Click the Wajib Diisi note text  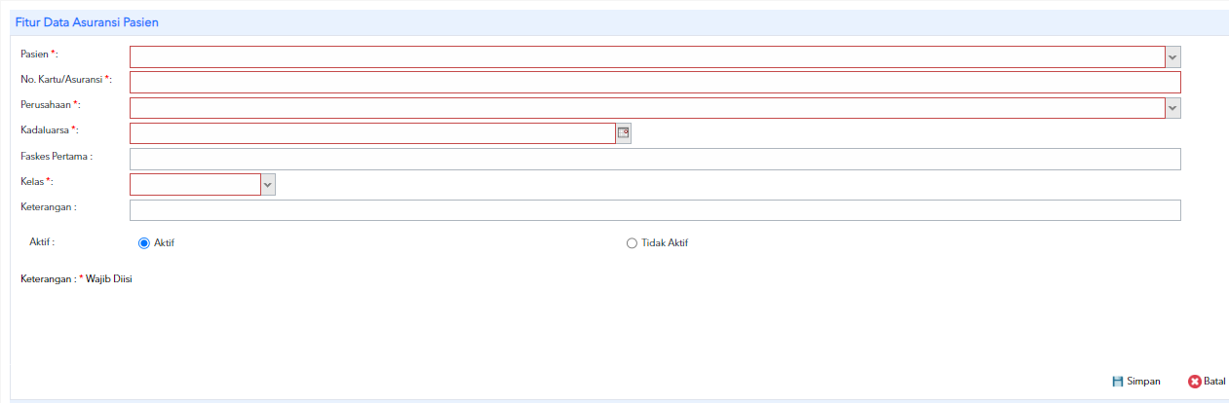[x=108, y=279]
